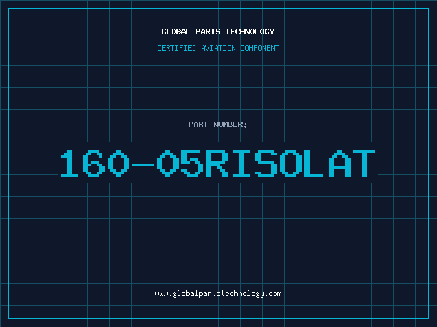
Task: Click the 'PART NUMBER:' label
Action: click(x=218, y=124)
